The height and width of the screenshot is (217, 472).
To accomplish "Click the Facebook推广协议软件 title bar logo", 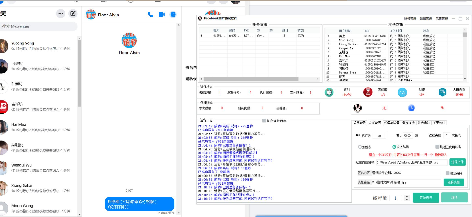I will [x=200, y=18].
